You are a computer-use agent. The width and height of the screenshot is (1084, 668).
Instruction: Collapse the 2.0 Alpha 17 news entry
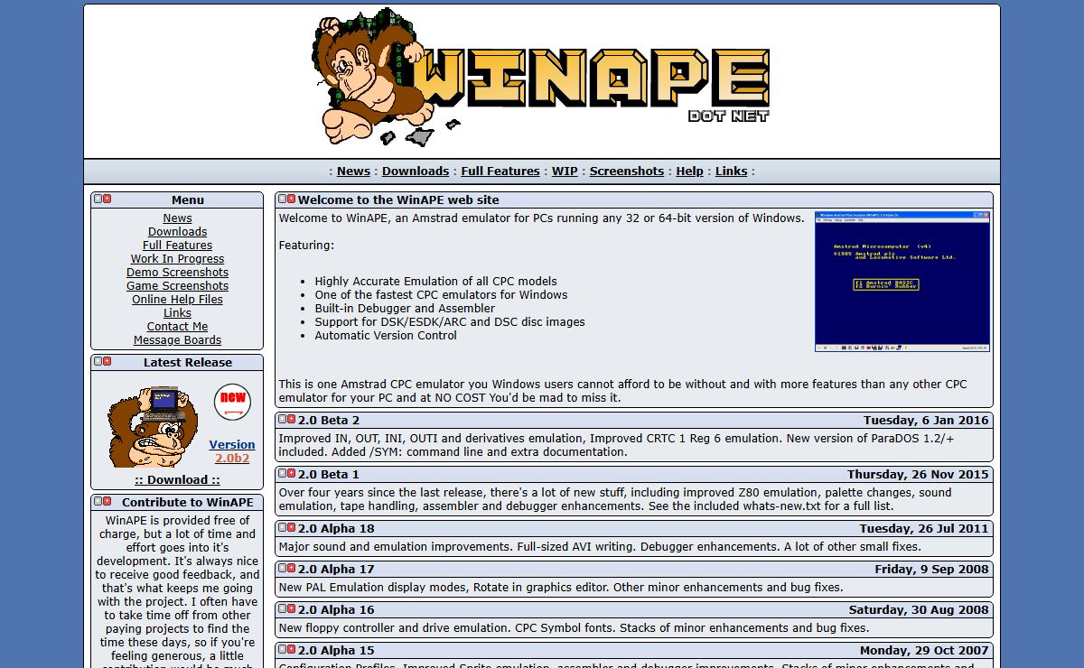[282, 568]
